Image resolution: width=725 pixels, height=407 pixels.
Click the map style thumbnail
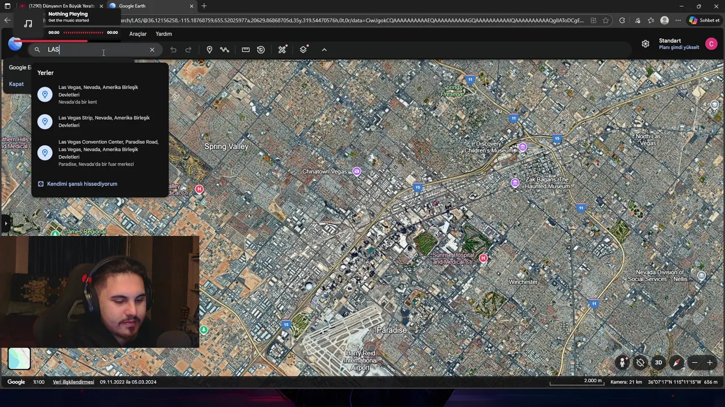19,358
